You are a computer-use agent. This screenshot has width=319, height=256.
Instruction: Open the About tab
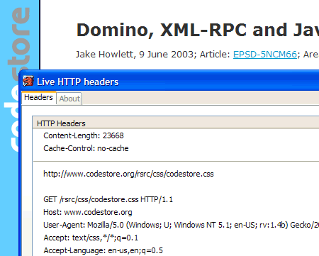(x=69, y=99)
